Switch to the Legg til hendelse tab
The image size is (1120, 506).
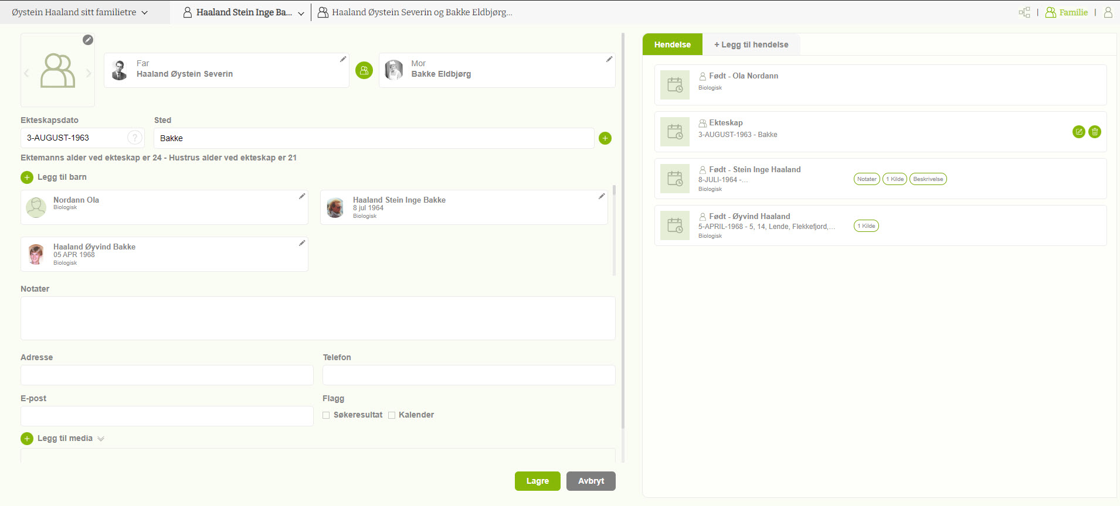pyautogui.click(x=751, y=45)
